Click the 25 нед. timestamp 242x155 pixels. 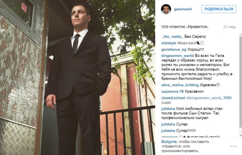pyautogui.click(x=229, y=27)
